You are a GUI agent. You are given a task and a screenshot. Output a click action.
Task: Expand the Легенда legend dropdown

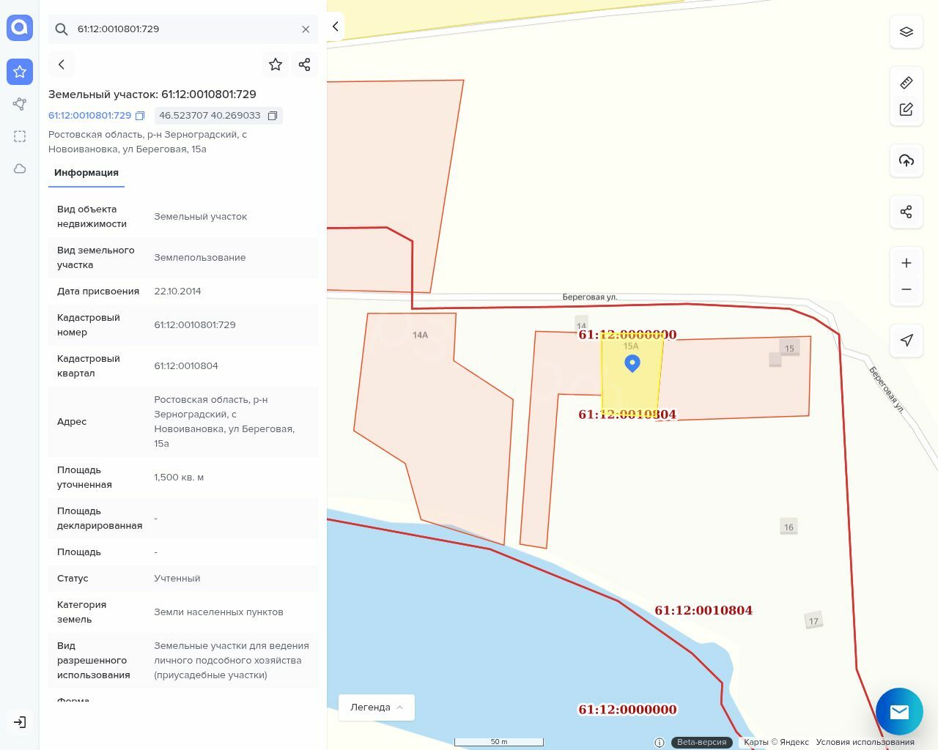point(377,707)
